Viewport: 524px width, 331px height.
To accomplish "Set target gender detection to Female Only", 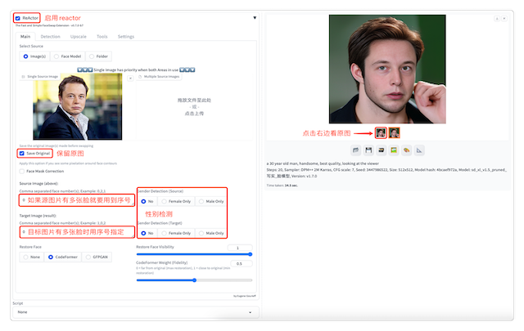I will (176, 233).
